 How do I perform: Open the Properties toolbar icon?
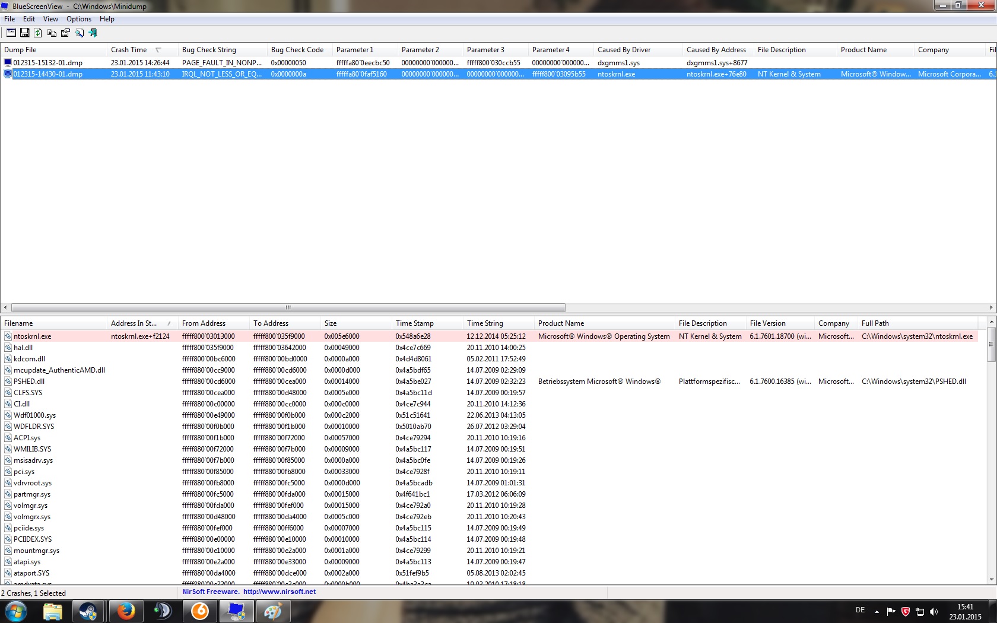click(x=65, y=33)
